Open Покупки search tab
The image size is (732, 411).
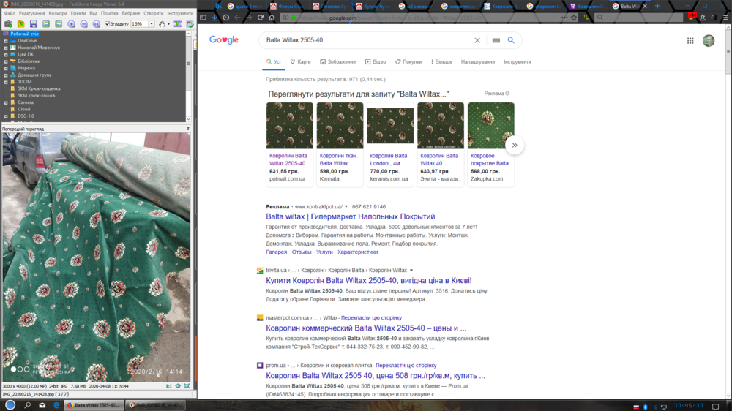coord(408,61)
